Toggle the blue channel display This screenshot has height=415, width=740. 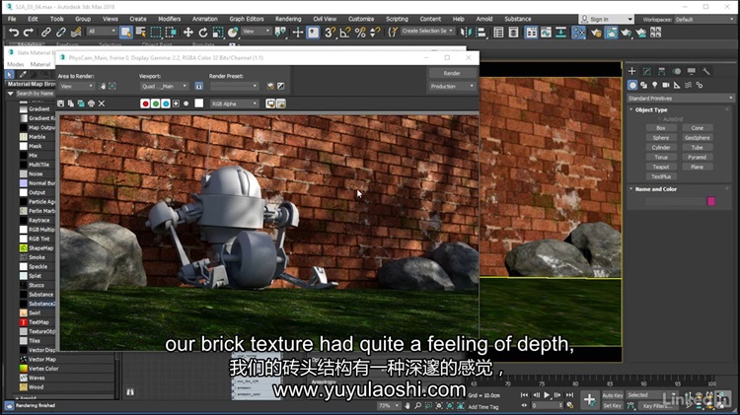click(x=166, y=104)
